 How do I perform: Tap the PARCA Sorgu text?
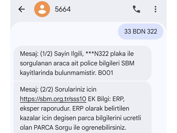click(53, 127)
